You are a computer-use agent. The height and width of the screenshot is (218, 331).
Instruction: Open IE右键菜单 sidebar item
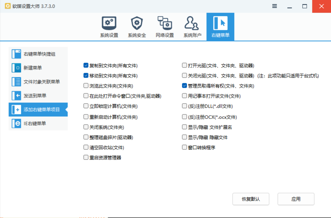[38, 124]
